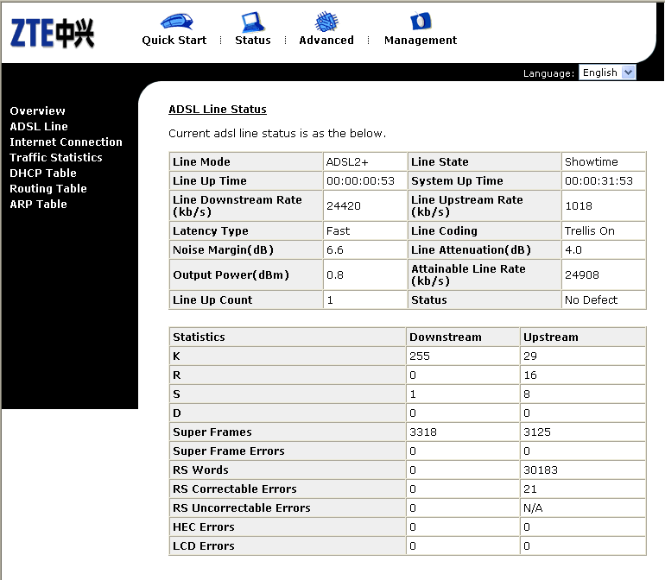Open the Status menu label
This screenshot has width=665, height=580.
click(253, 41)
